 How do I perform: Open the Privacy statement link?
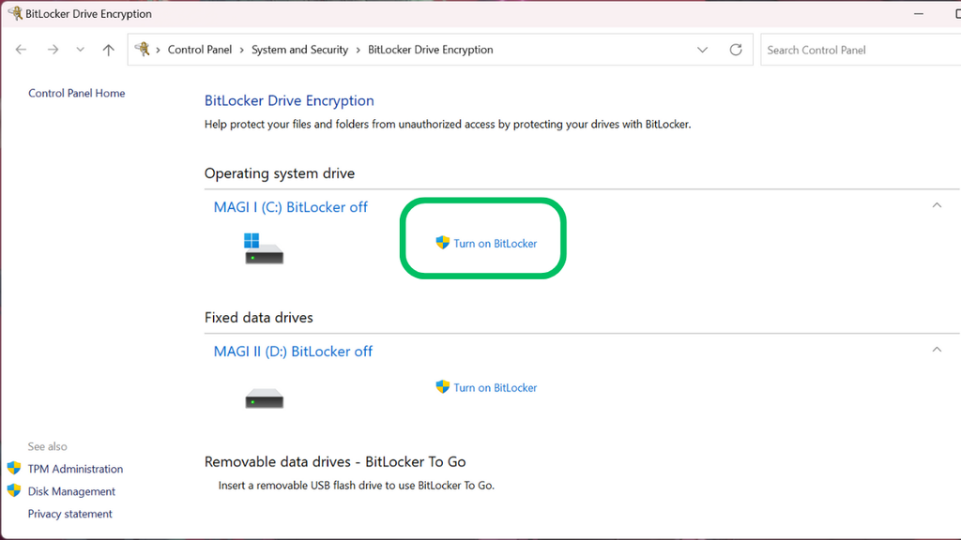click(69, 514)
